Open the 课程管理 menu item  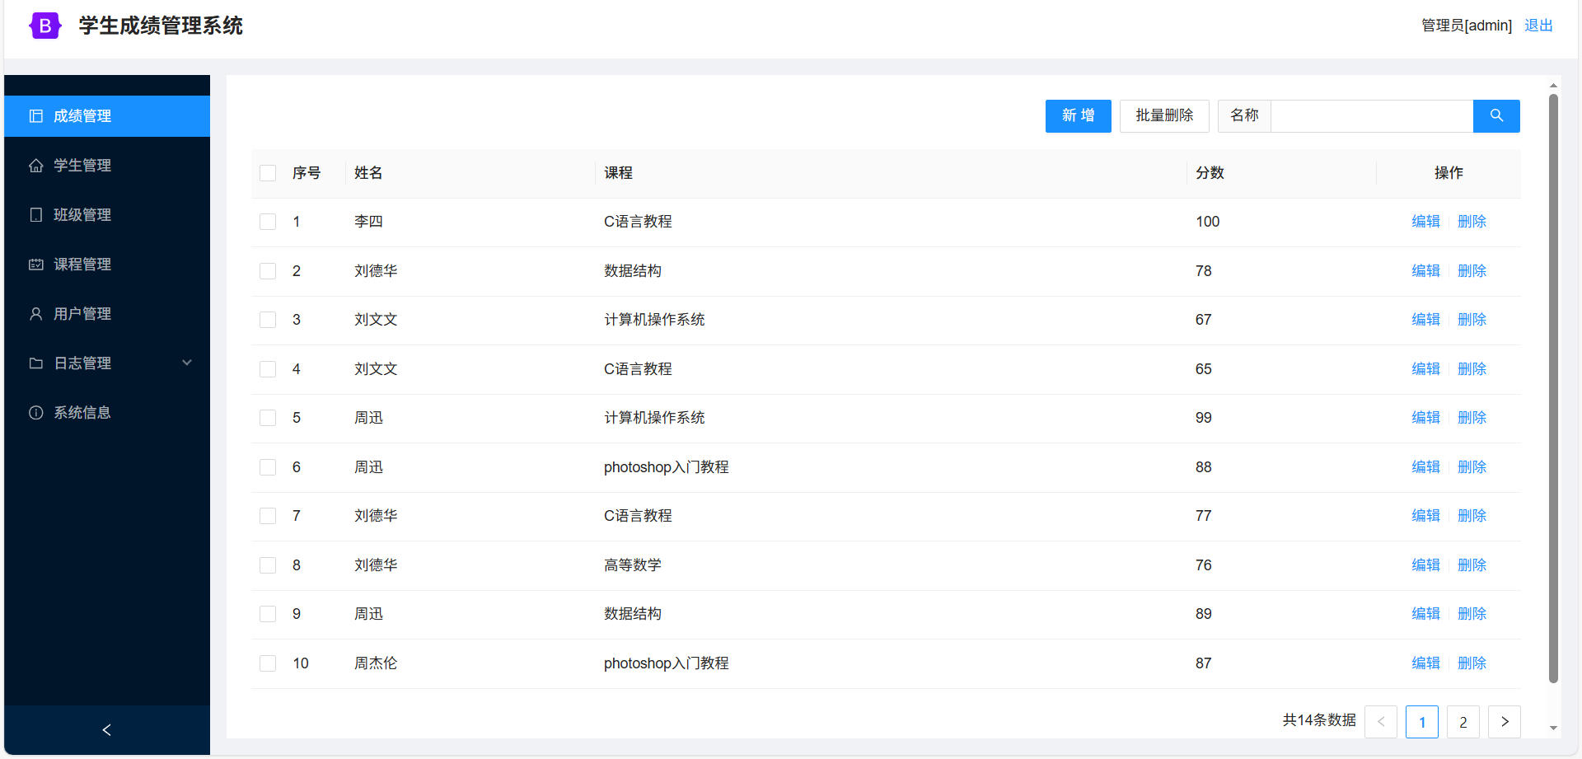click(107, 265)
